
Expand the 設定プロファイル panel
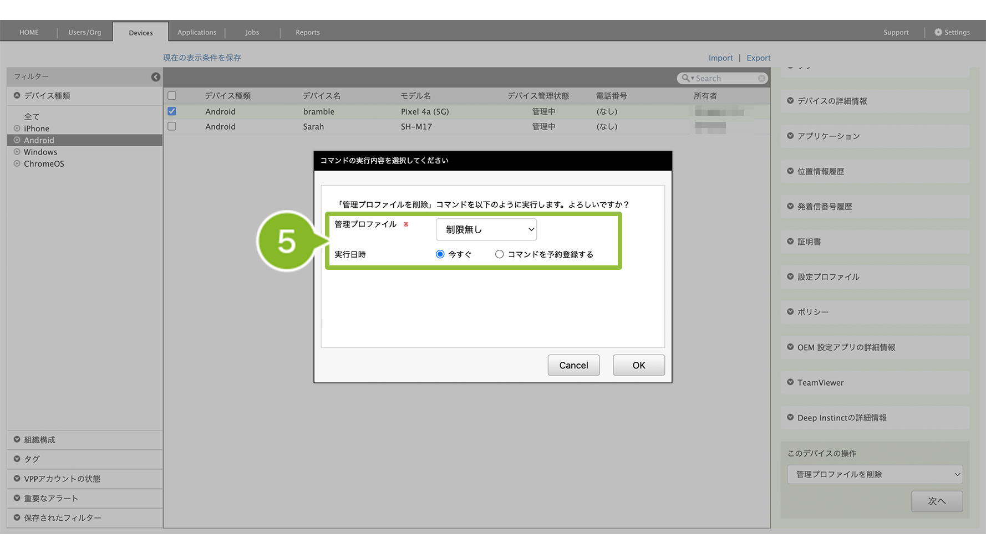pos(875,277)
